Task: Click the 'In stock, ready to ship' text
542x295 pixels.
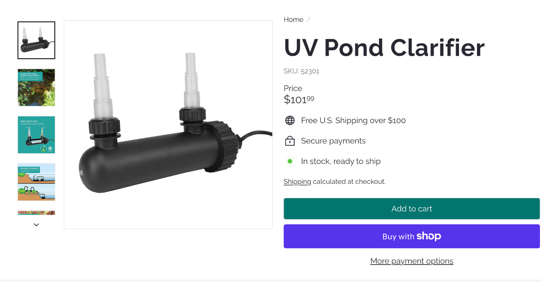Action: 341,161
